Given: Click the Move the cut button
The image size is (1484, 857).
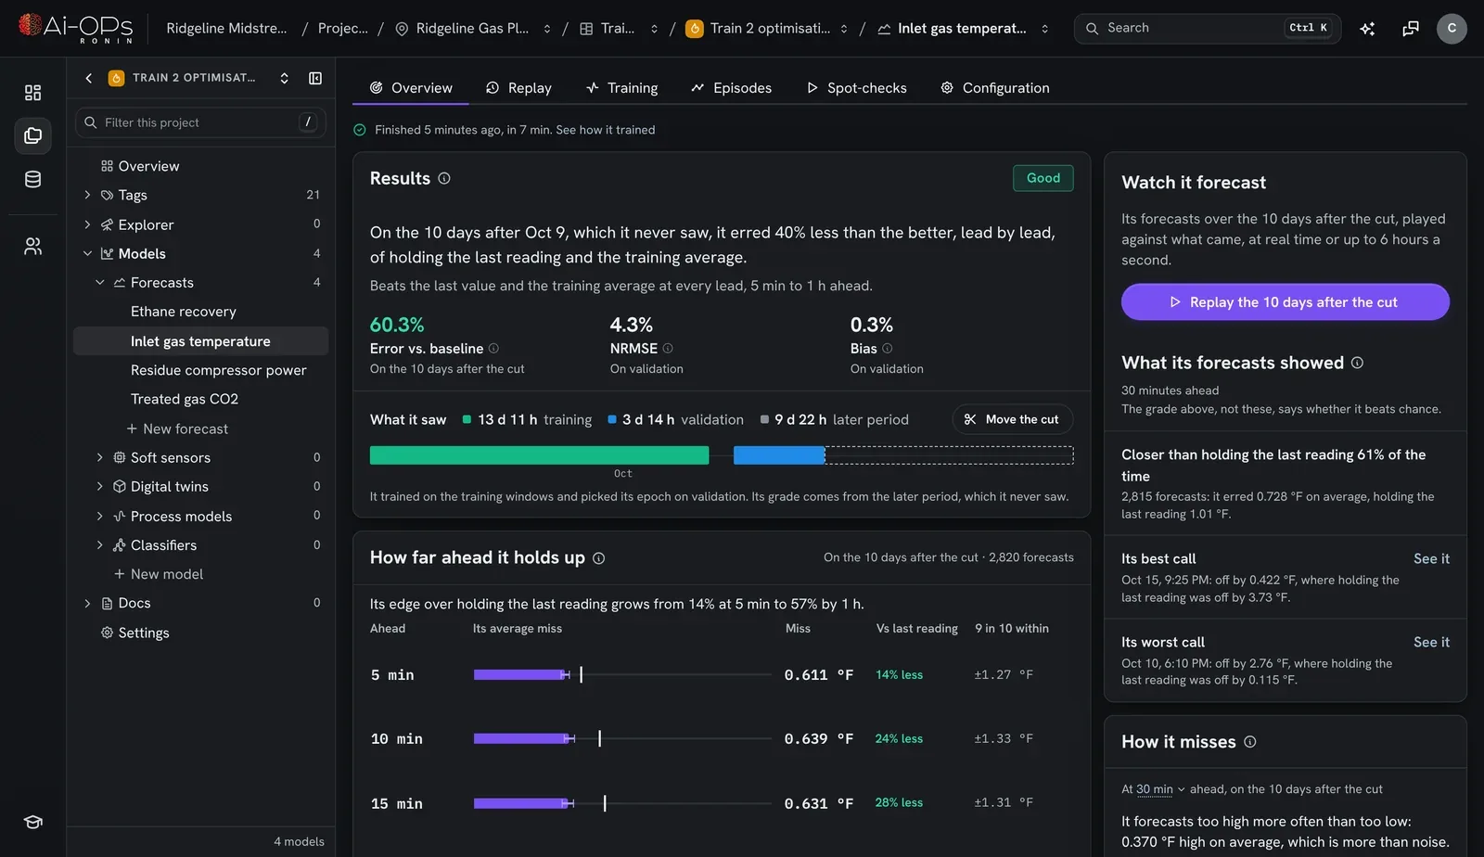Looking at the screenshot, I should point(1012,419).
